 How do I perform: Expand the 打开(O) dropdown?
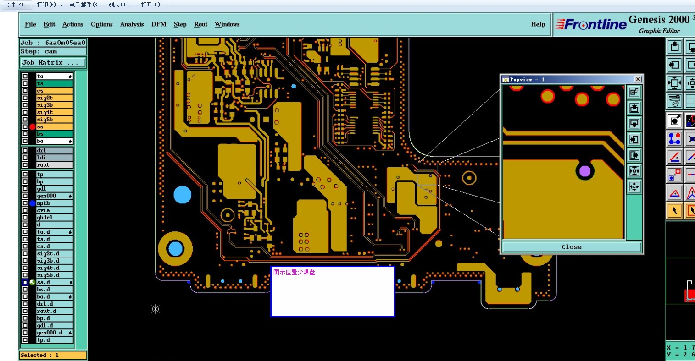[166, 5]
